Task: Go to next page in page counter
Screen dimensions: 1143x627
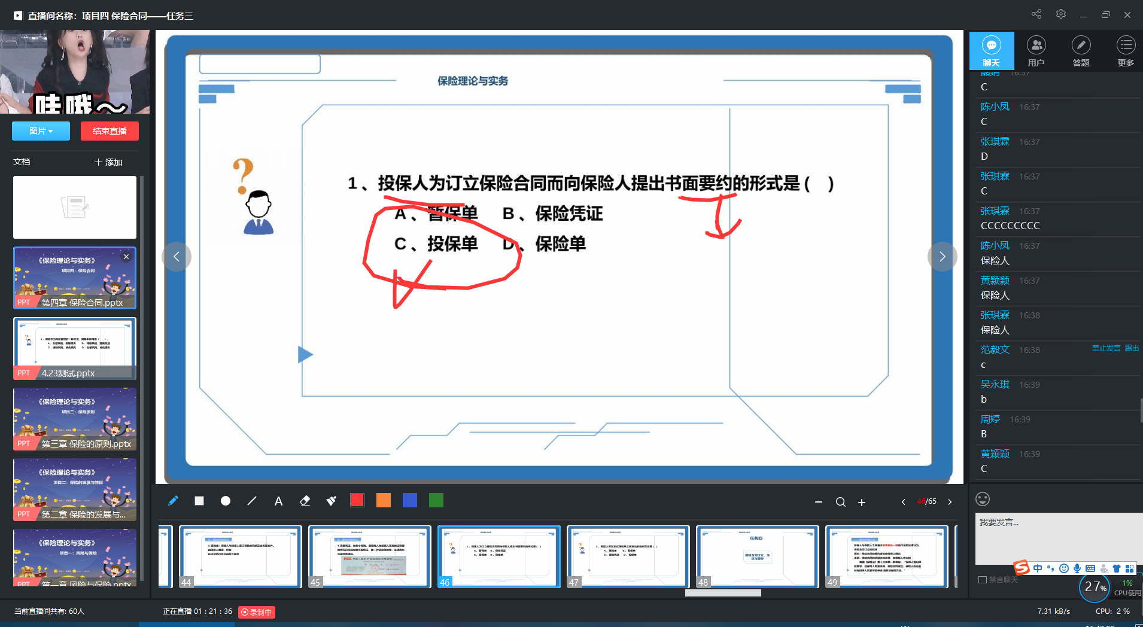Action: tap(950, 502)
